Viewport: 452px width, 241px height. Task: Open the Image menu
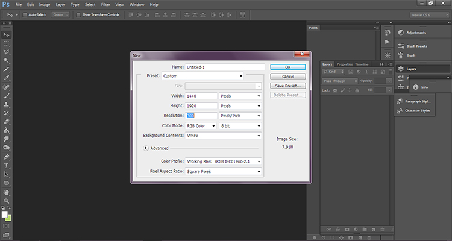[x=45, y=5]
